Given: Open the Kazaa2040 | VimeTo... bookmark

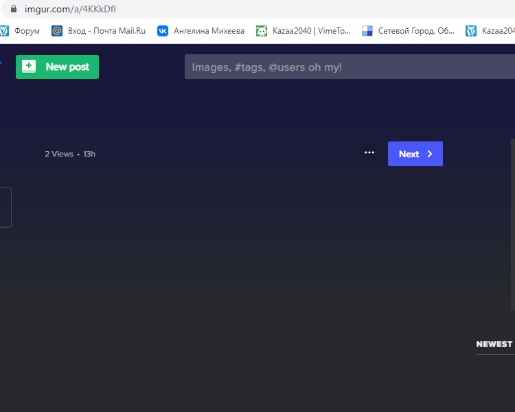Looking at the screenshot, I should click(312, 31).
